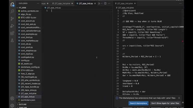The width and height of the screenshot is (193, 108).
Task: Close the j27_qqe_ind.py tab
Action: click(95, 3)
